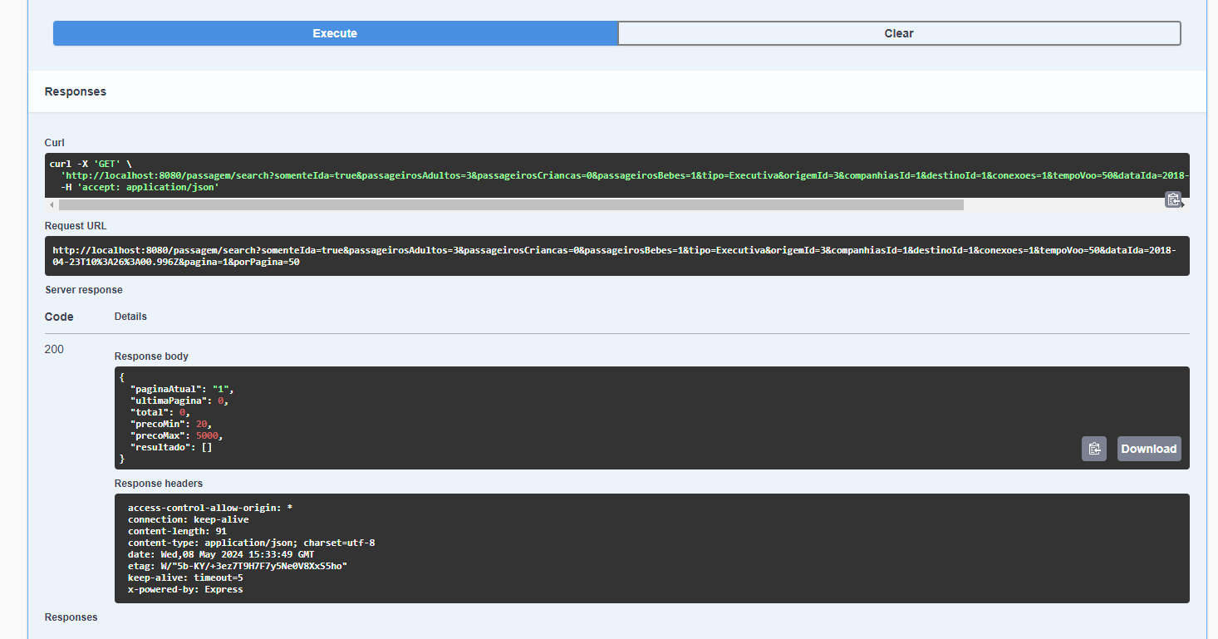The width and height of the screenshot is (1218, 639).
Task: Copy the response body to clipboard
Action: tap(1094, 449)
